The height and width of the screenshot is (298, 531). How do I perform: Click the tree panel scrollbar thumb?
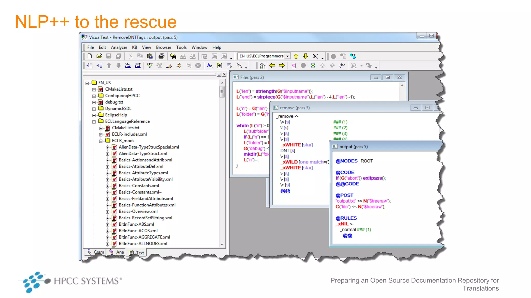point(222,92)
